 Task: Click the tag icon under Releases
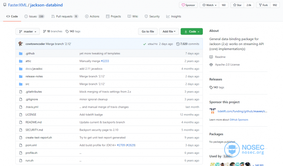pyautogui.click(x=211, y=87)
